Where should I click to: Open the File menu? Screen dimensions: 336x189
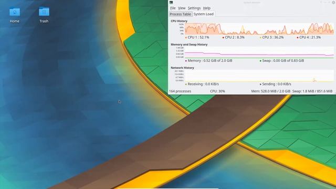173,8
